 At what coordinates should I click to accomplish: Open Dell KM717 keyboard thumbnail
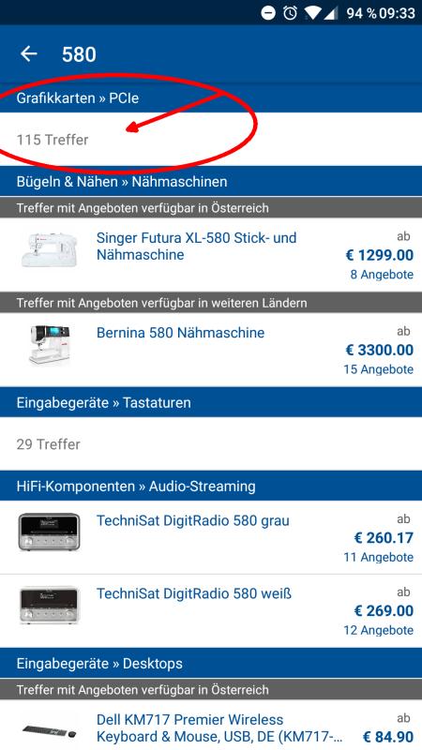pyautogui.click(x=49, y=731)
